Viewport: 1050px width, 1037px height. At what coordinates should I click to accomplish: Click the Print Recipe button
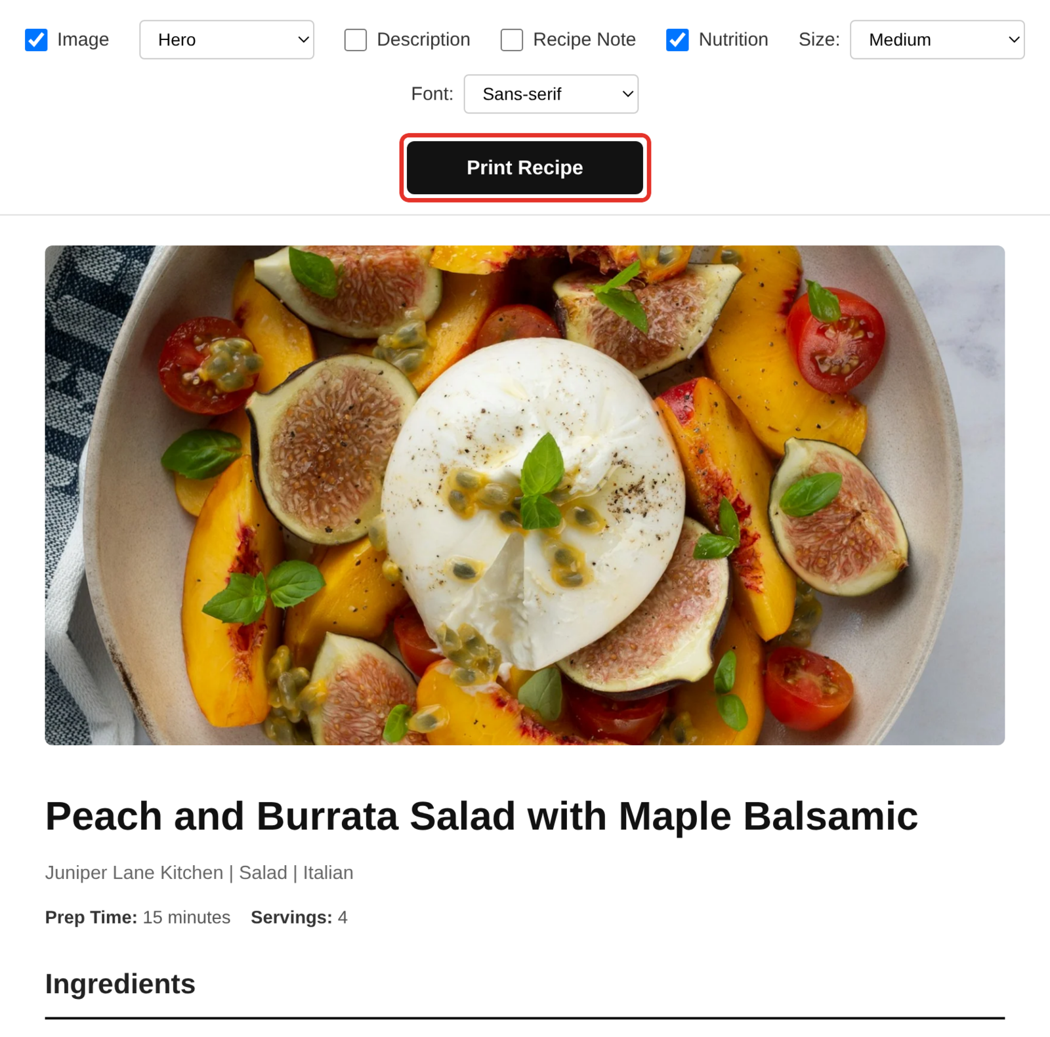point(525,168)
